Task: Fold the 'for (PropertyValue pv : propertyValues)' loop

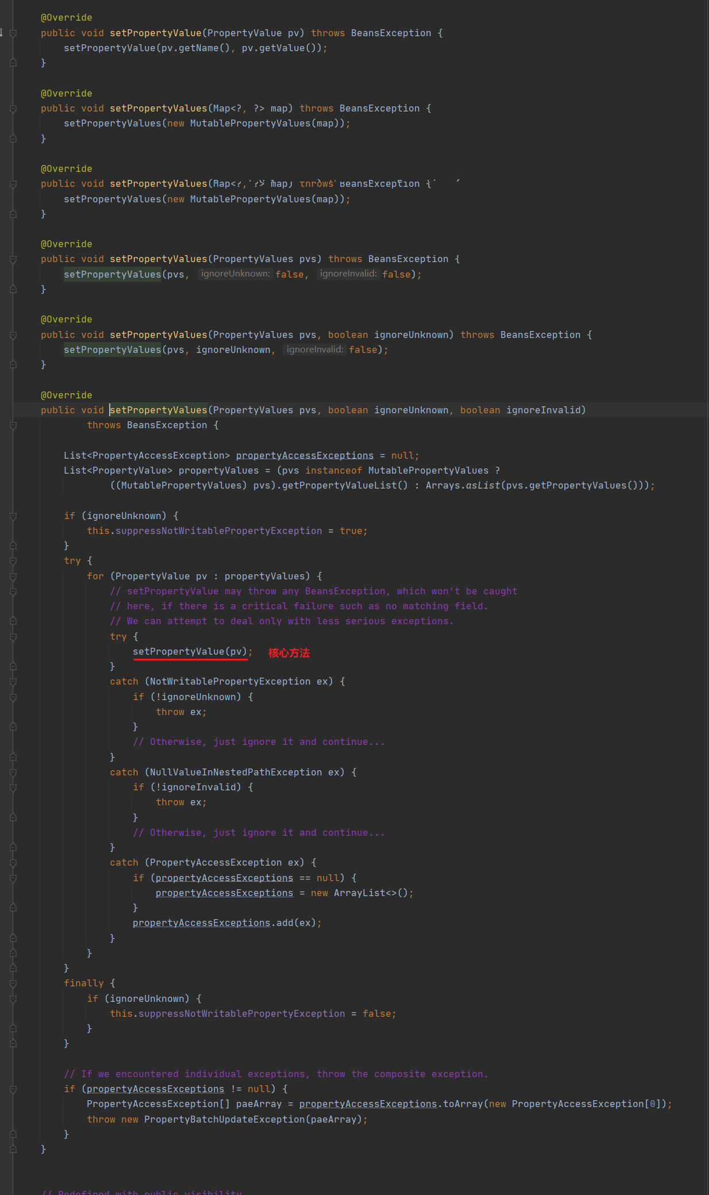Action: (13, 577)
